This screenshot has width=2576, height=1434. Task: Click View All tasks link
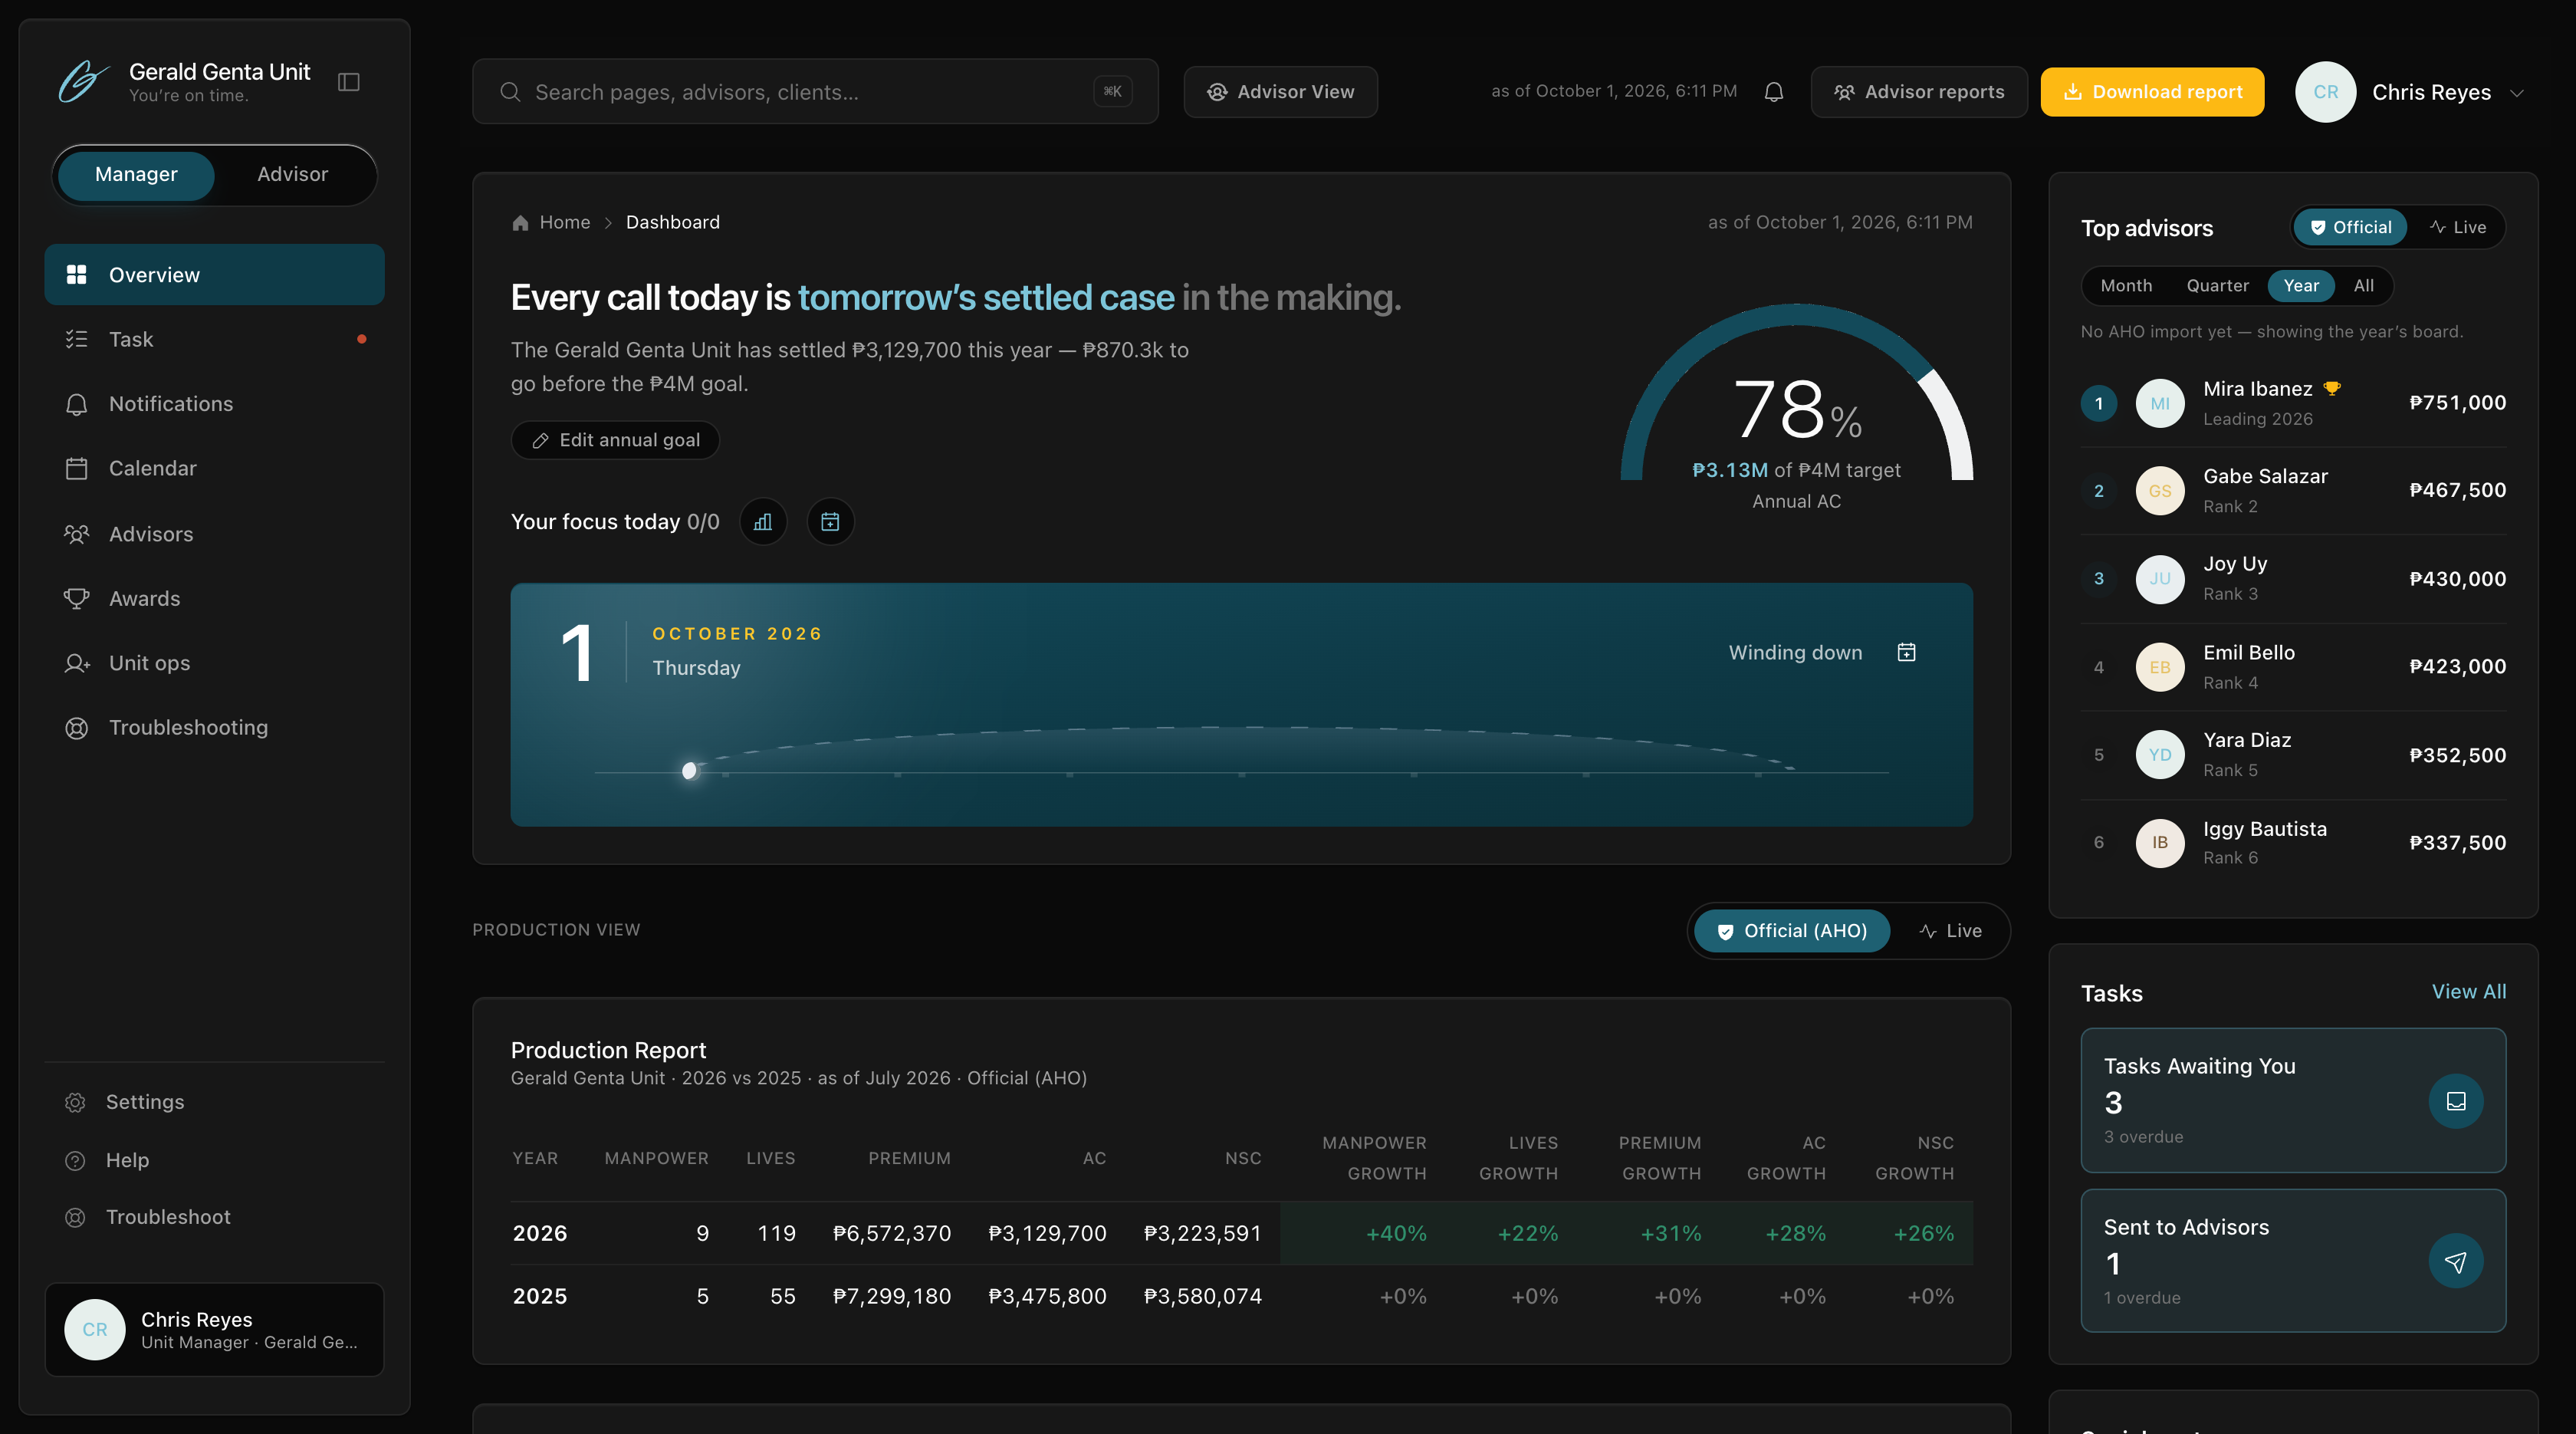click(x=2468, y=992)
